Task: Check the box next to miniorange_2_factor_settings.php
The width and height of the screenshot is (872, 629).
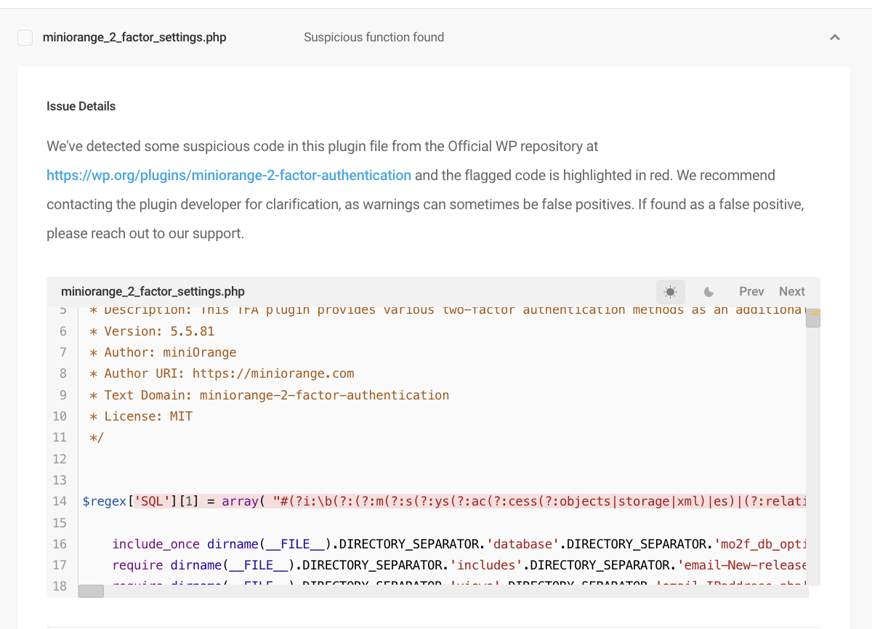Action: coord(25,37)
